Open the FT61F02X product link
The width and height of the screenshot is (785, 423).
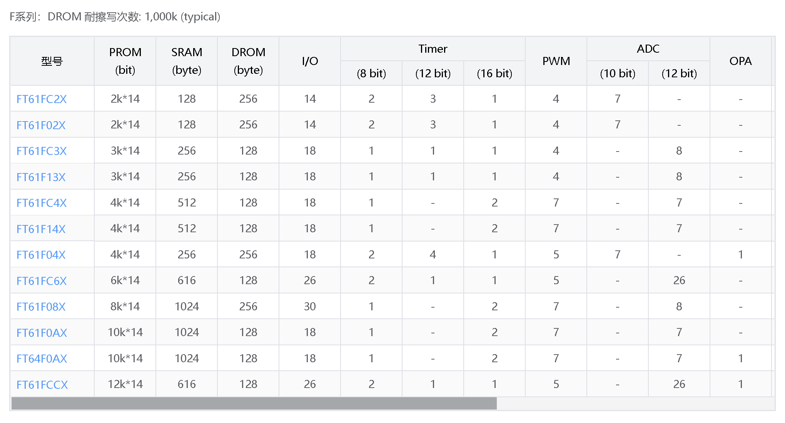(x=41, y=125)
